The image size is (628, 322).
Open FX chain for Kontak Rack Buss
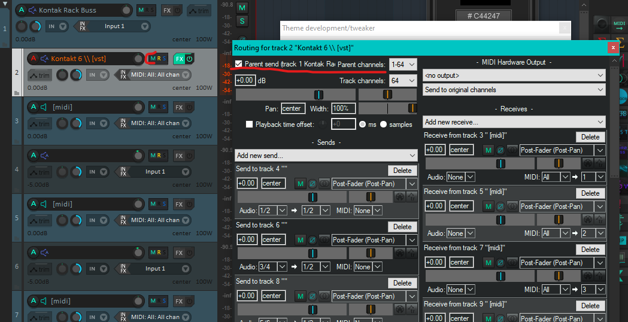pyautogui.click(x=167, y=10)
